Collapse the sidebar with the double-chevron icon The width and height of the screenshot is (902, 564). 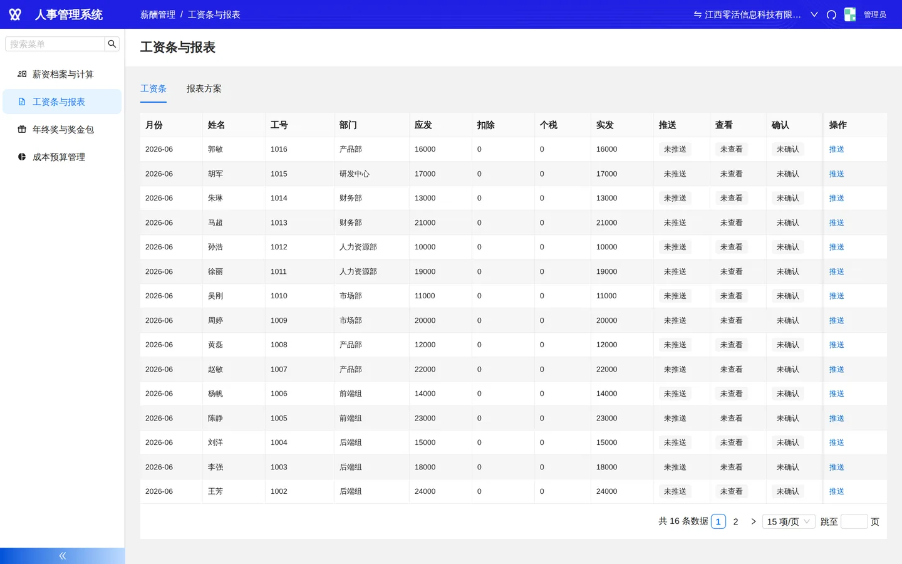63,556
